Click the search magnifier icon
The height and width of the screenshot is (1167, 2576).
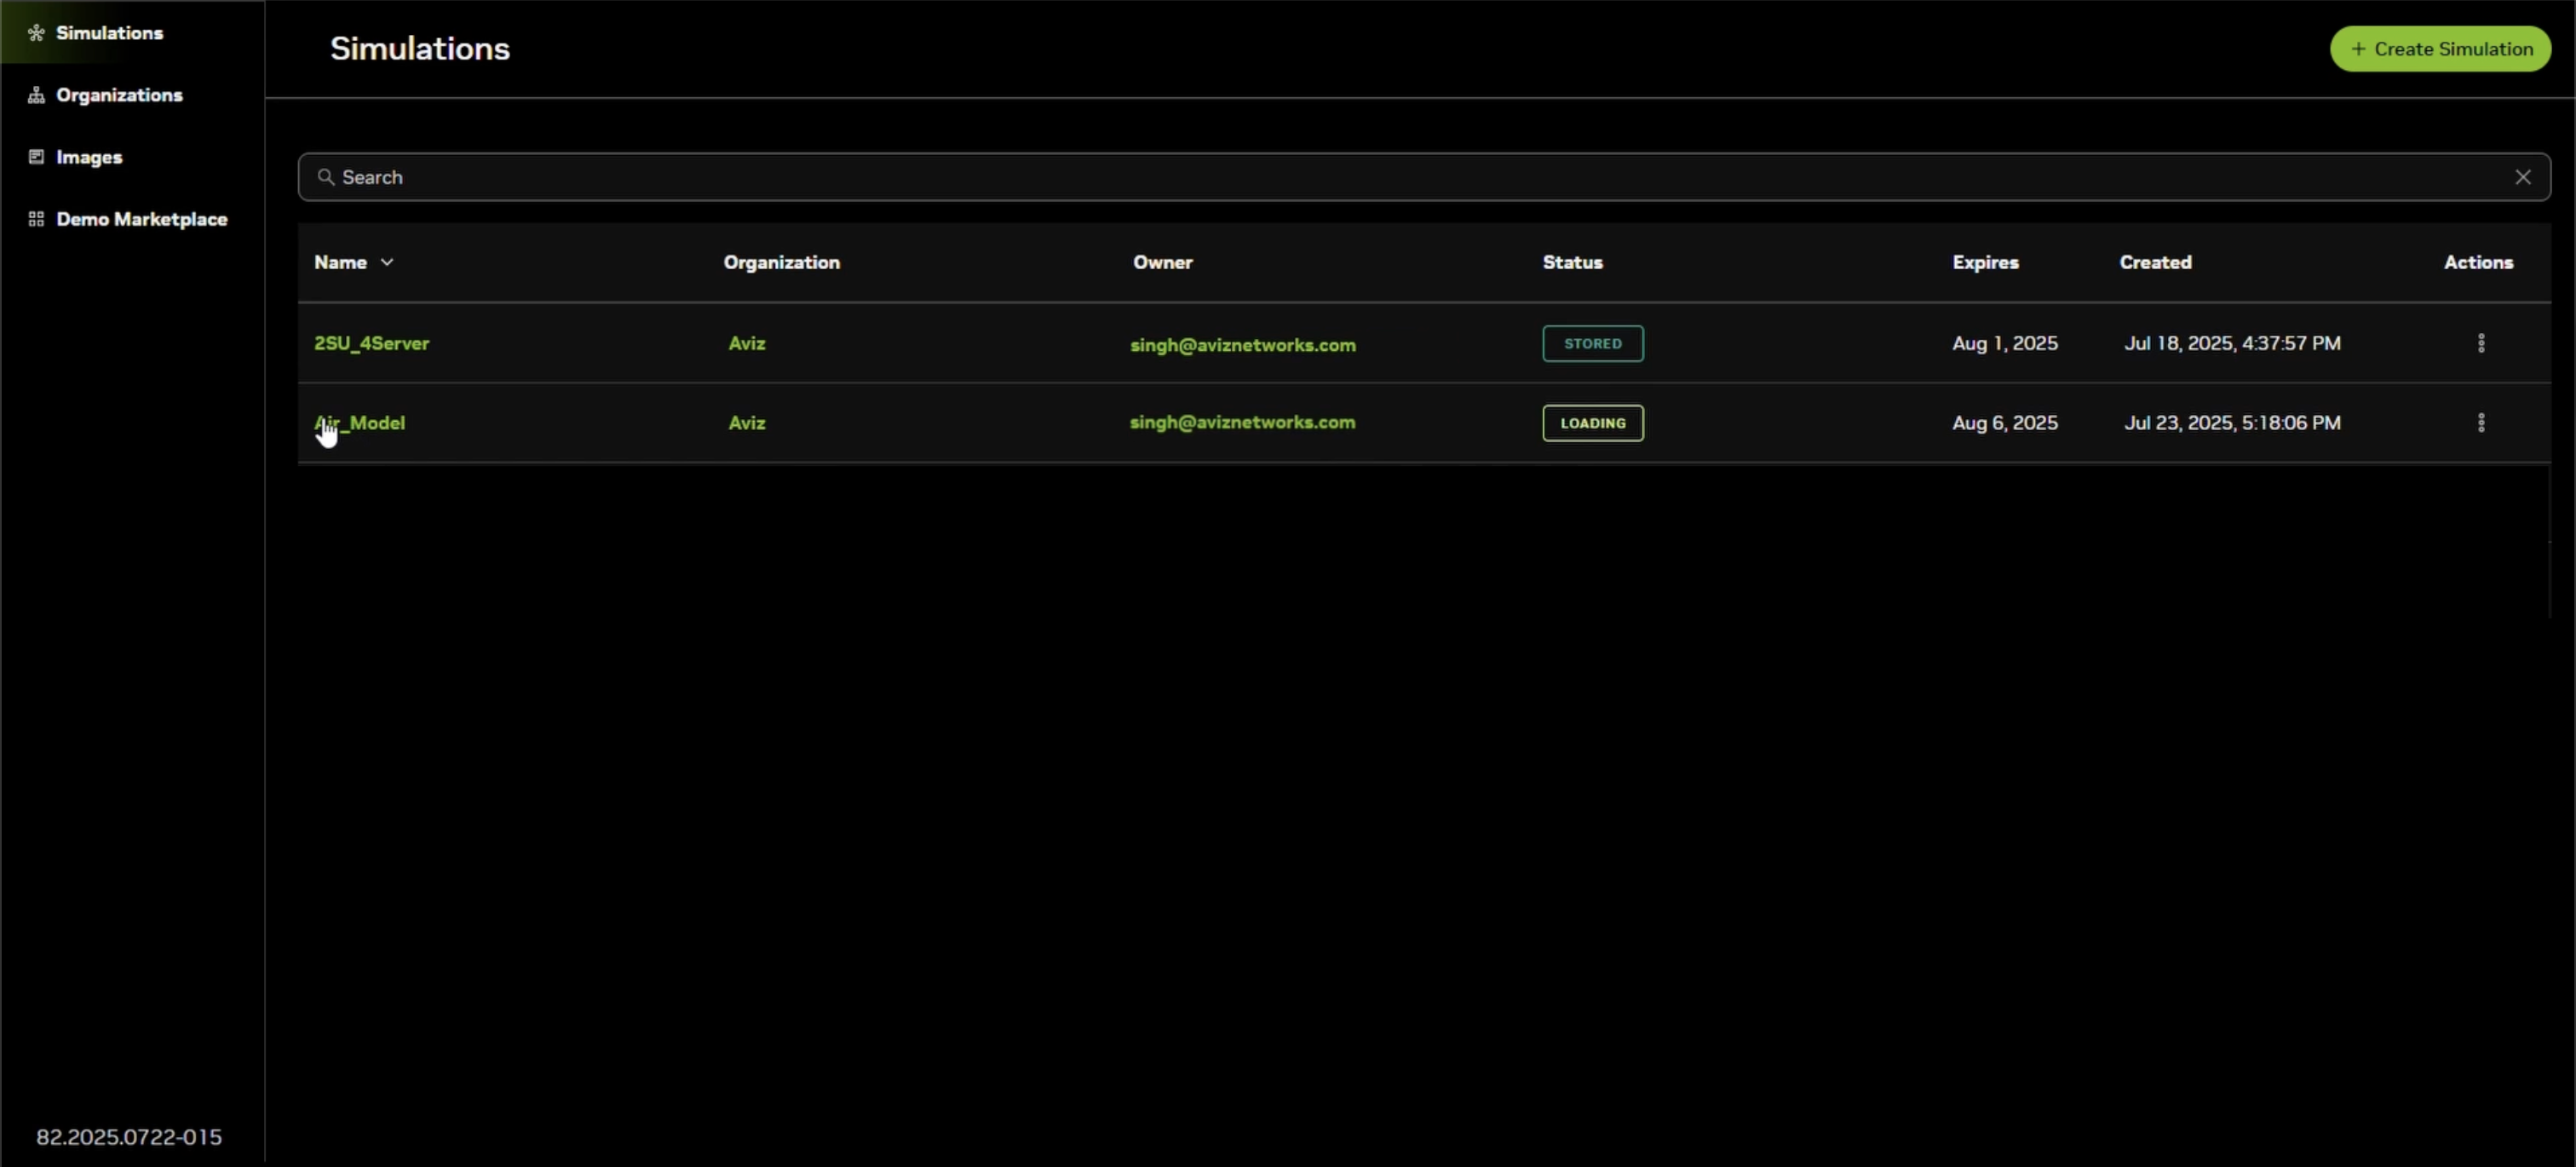[325, 177]
